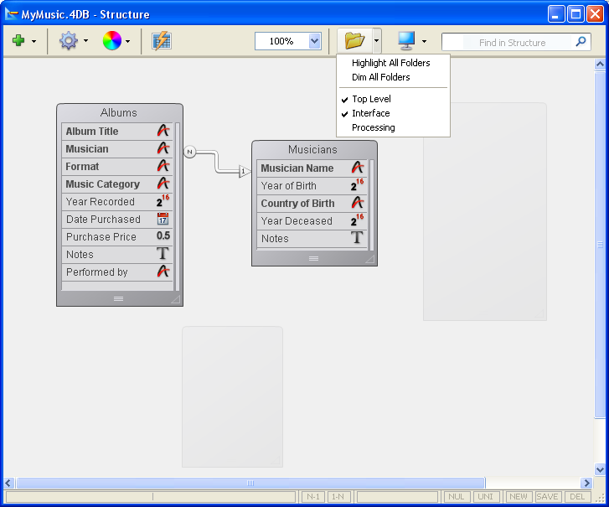The image size is (609, 507).
Task: Open the 100% zoom dropdown
Action: tap(314, 41)
